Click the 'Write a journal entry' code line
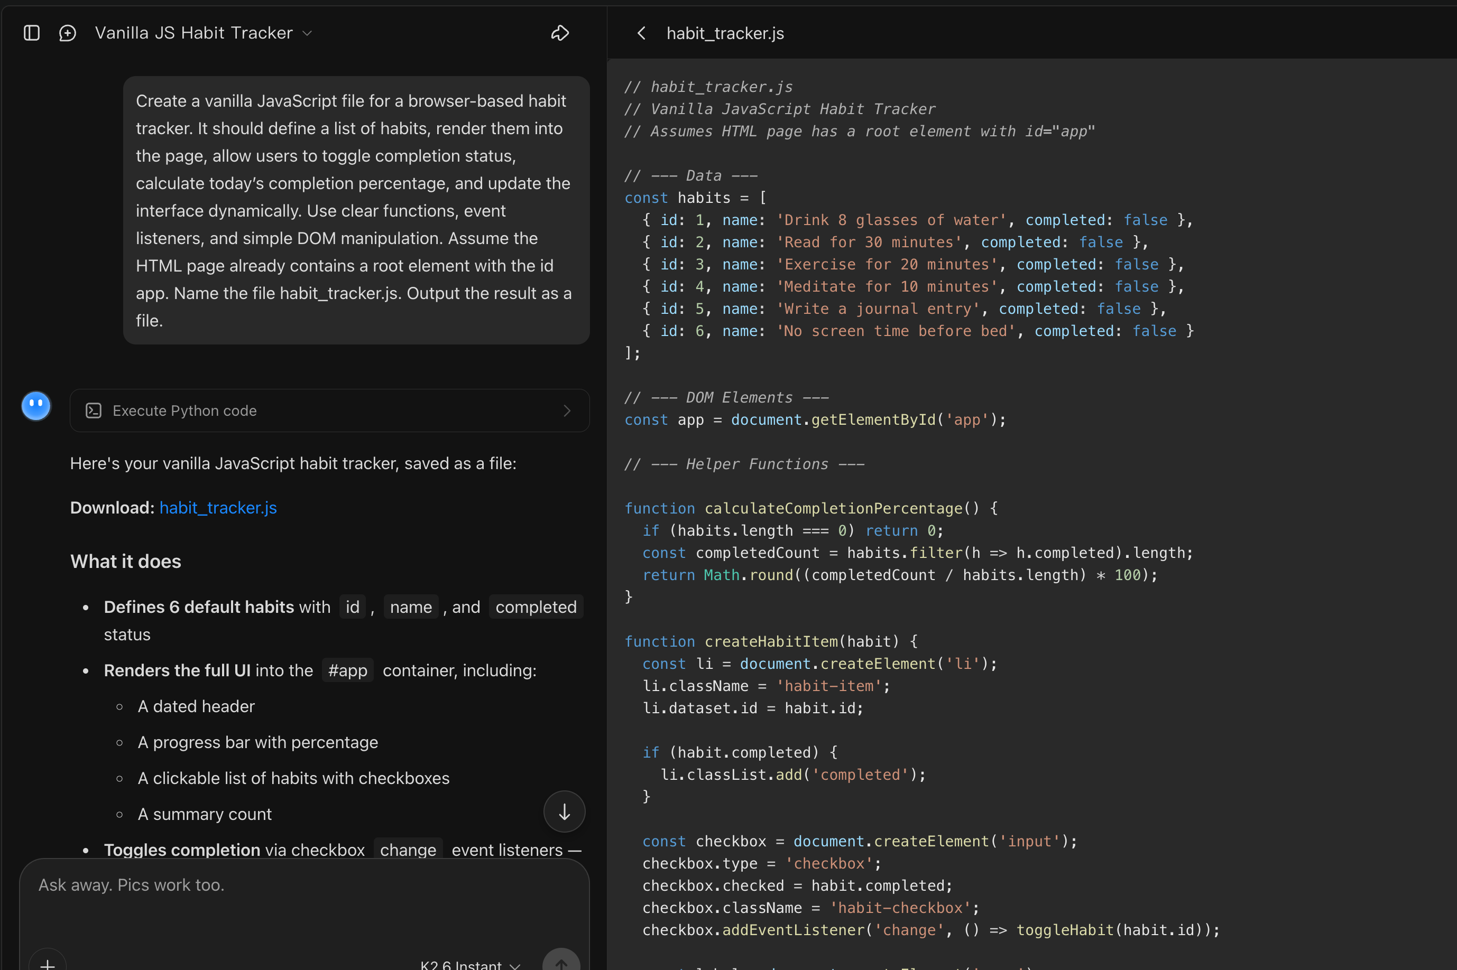This screenshot has width=1457, height=970. (903, 309)
